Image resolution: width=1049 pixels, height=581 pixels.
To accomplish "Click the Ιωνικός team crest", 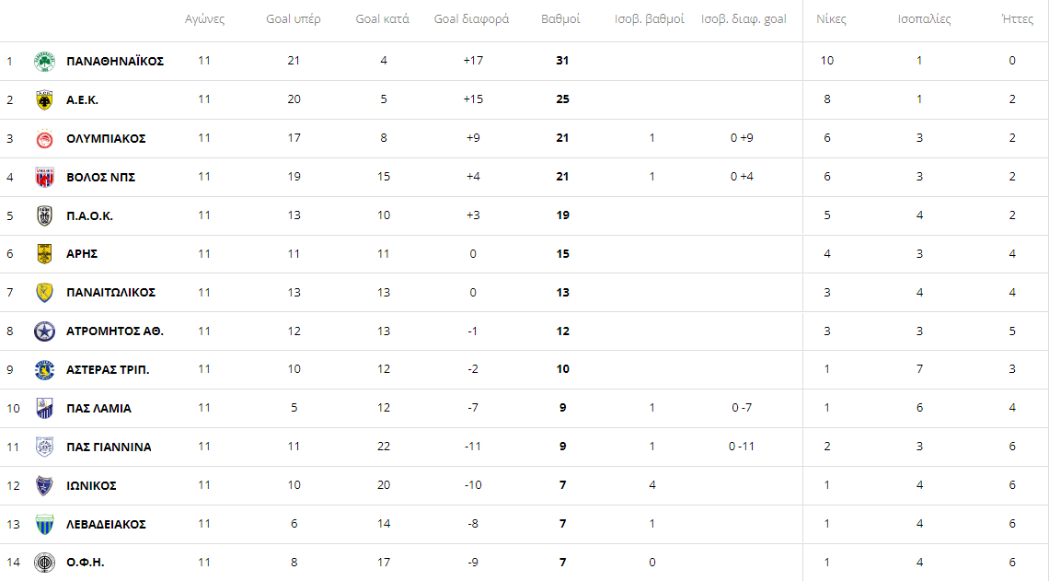I will click(x=44, y=485).
